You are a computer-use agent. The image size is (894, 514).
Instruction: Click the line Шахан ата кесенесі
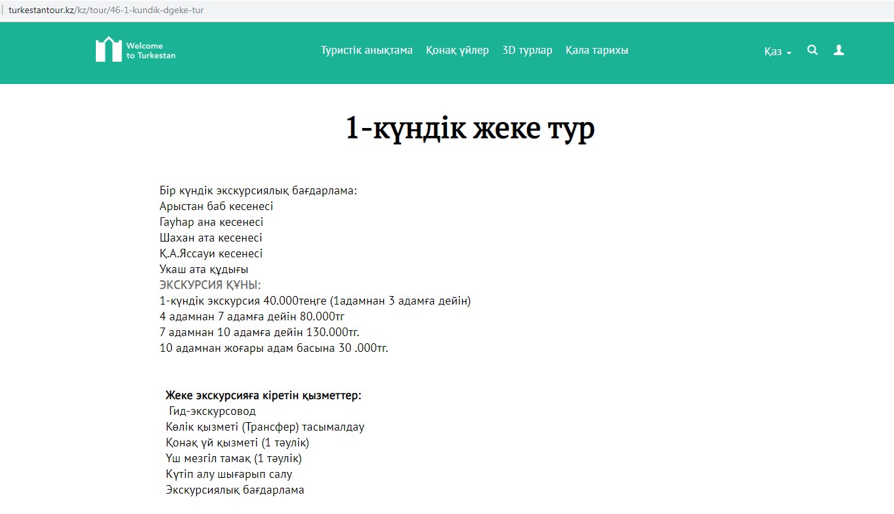(211, 238)
